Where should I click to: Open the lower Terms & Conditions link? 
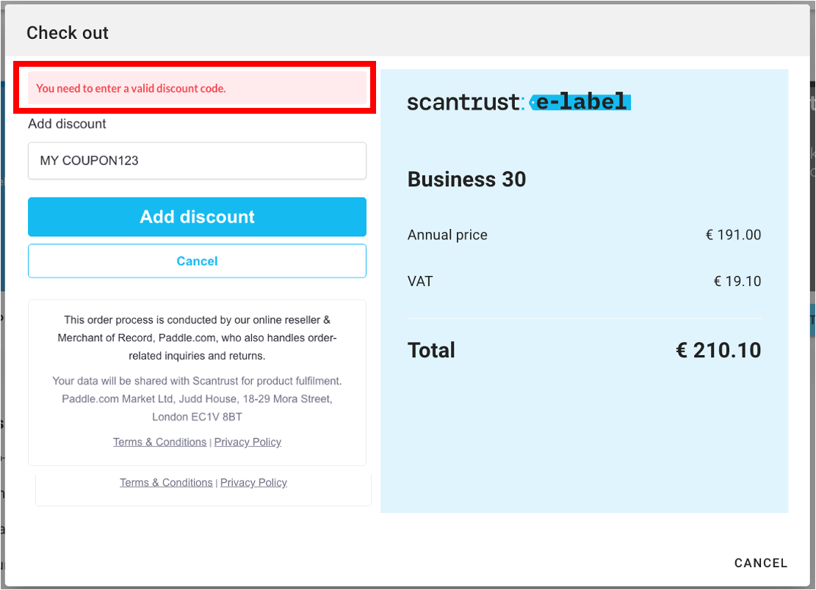pyautogui.click(x=166, y=482)
